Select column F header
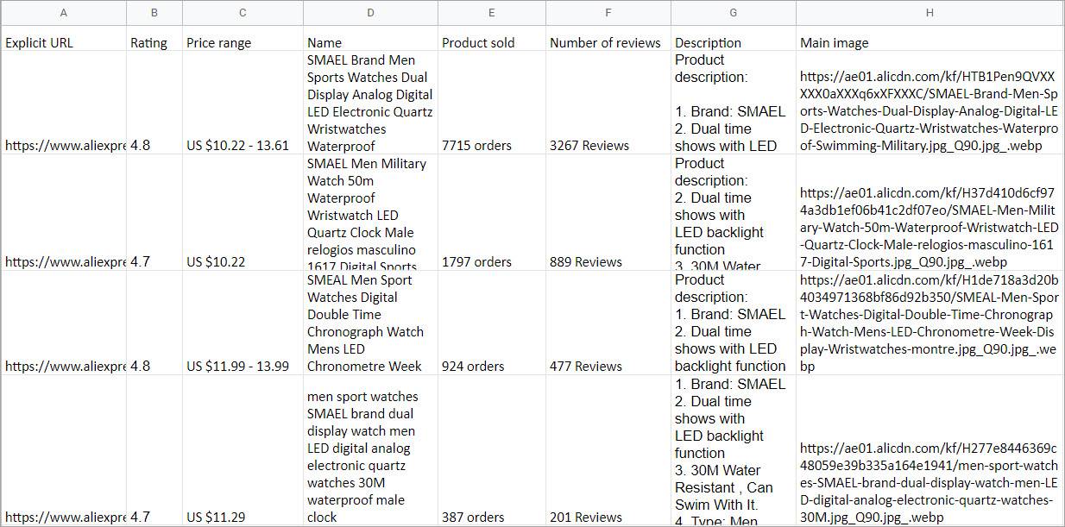The height and width of the screenshot is (527, 1065). 608,13
